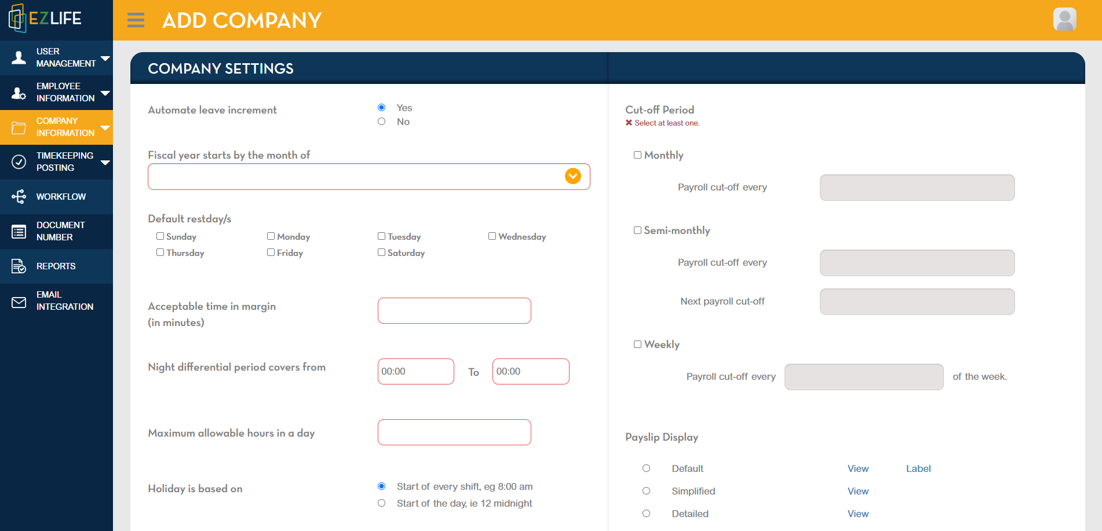Click the Reports document icon
Viewport: 1102px width, 531px height.
pos(19,266)
